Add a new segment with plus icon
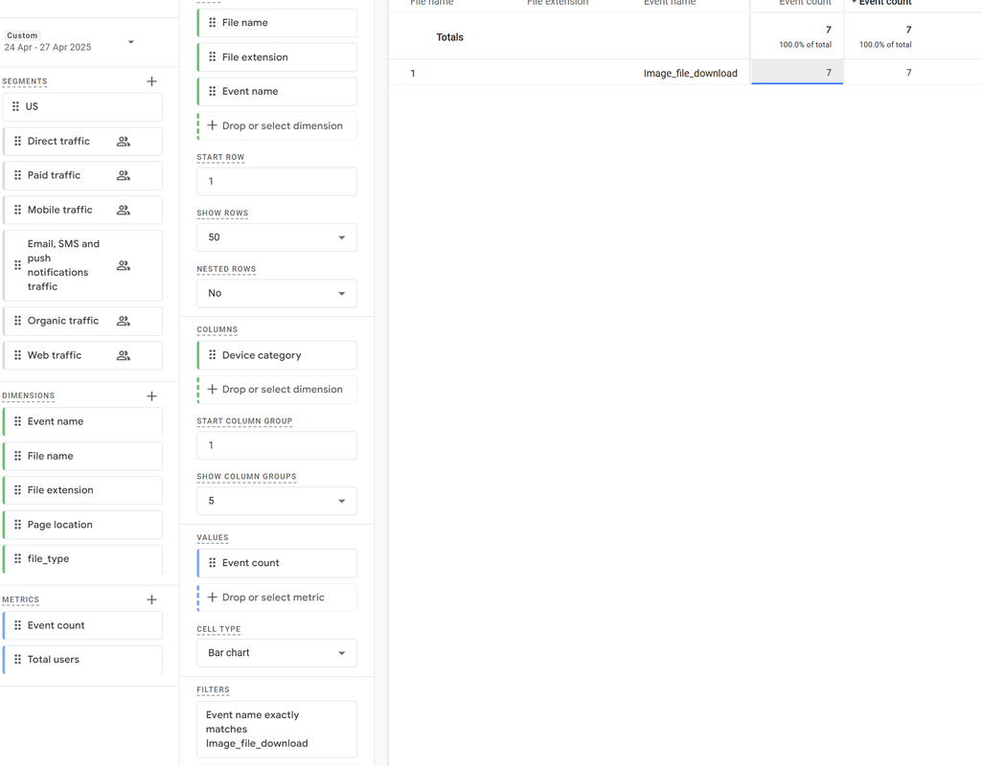The height and width of the screenshot is (766, 982). tap(151, 81)
